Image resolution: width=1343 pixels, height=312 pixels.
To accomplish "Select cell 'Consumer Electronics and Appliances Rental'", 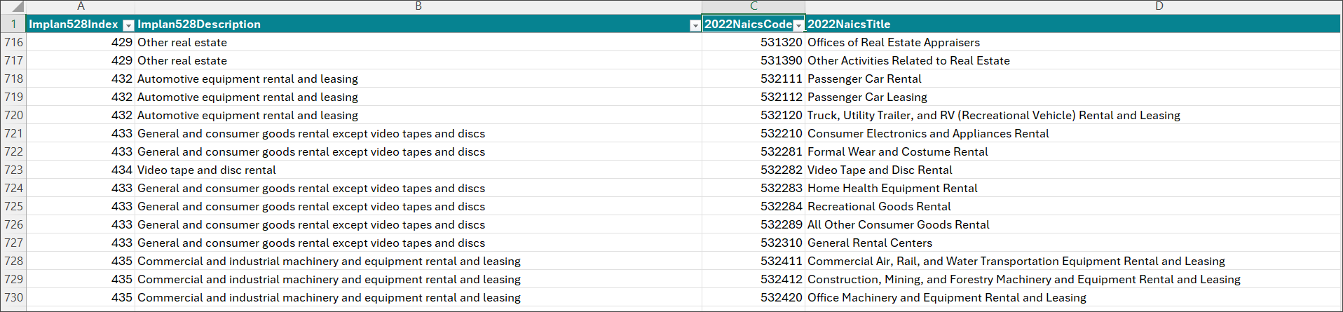I will click(x=1072, y=133).
